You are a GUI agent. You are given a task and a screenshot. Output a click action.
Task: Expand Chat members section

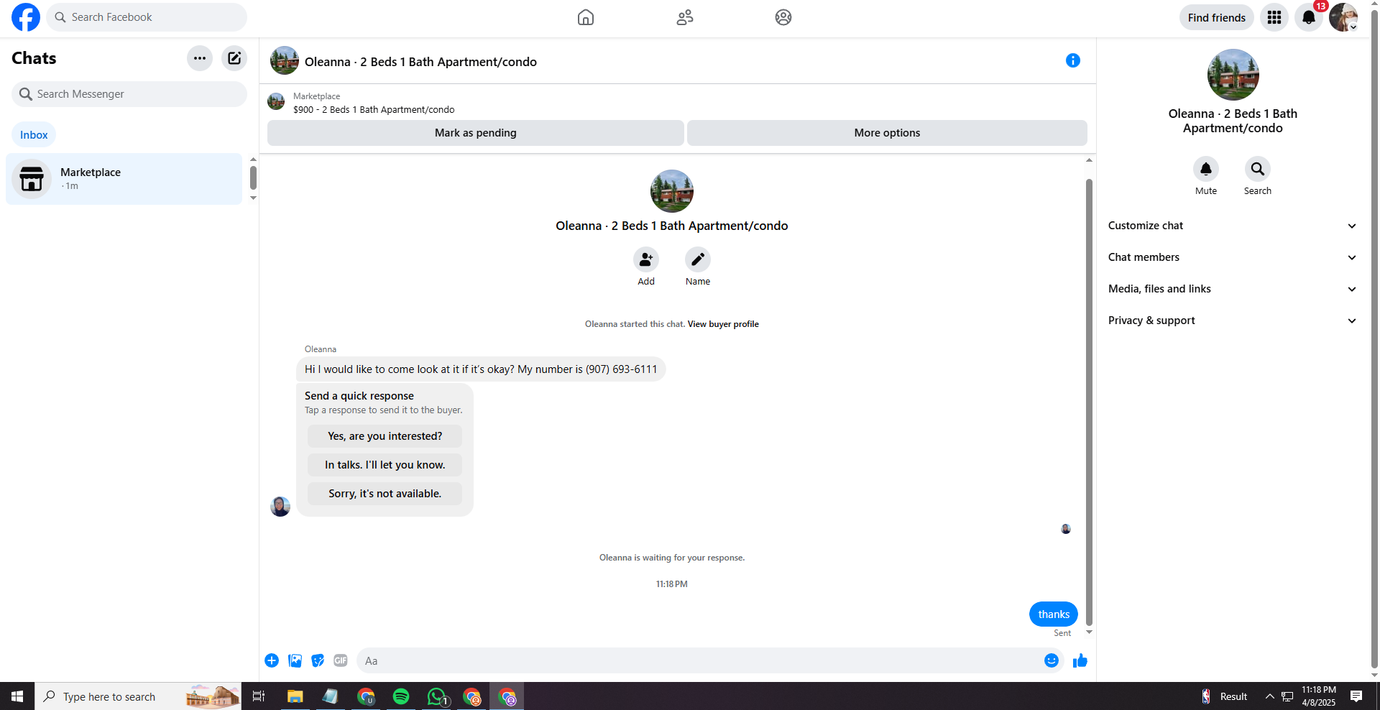pos(1233,257)
